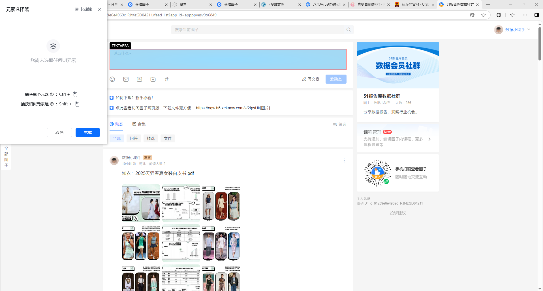Click the 数据小助手 avatar in the top bar
Viewport: 543px width, 291px height.
pyautogui.click(x=499, y=30)
